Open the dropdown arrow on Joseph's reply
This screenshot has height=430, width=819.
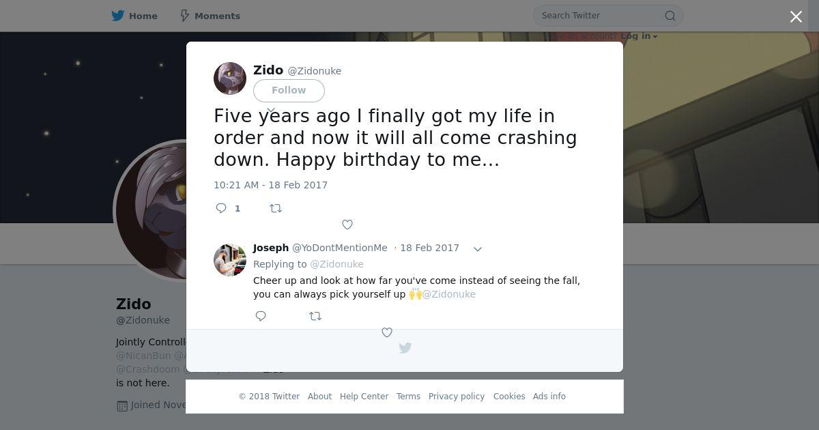[478, 249]
